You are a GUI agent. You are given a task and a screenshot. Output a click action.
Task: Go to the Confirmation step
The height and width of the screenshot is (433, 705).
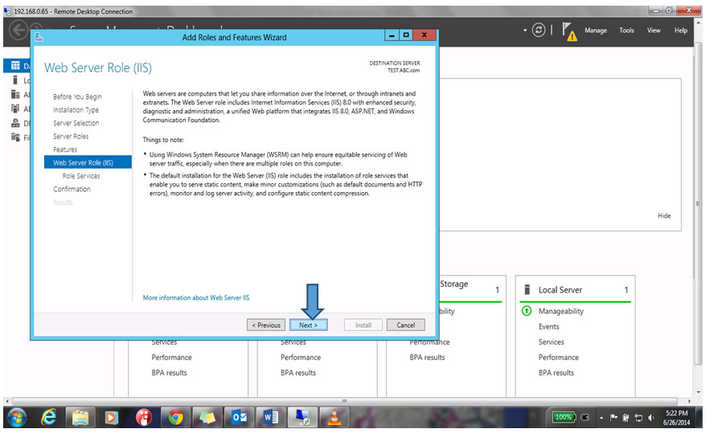[72, 189]
